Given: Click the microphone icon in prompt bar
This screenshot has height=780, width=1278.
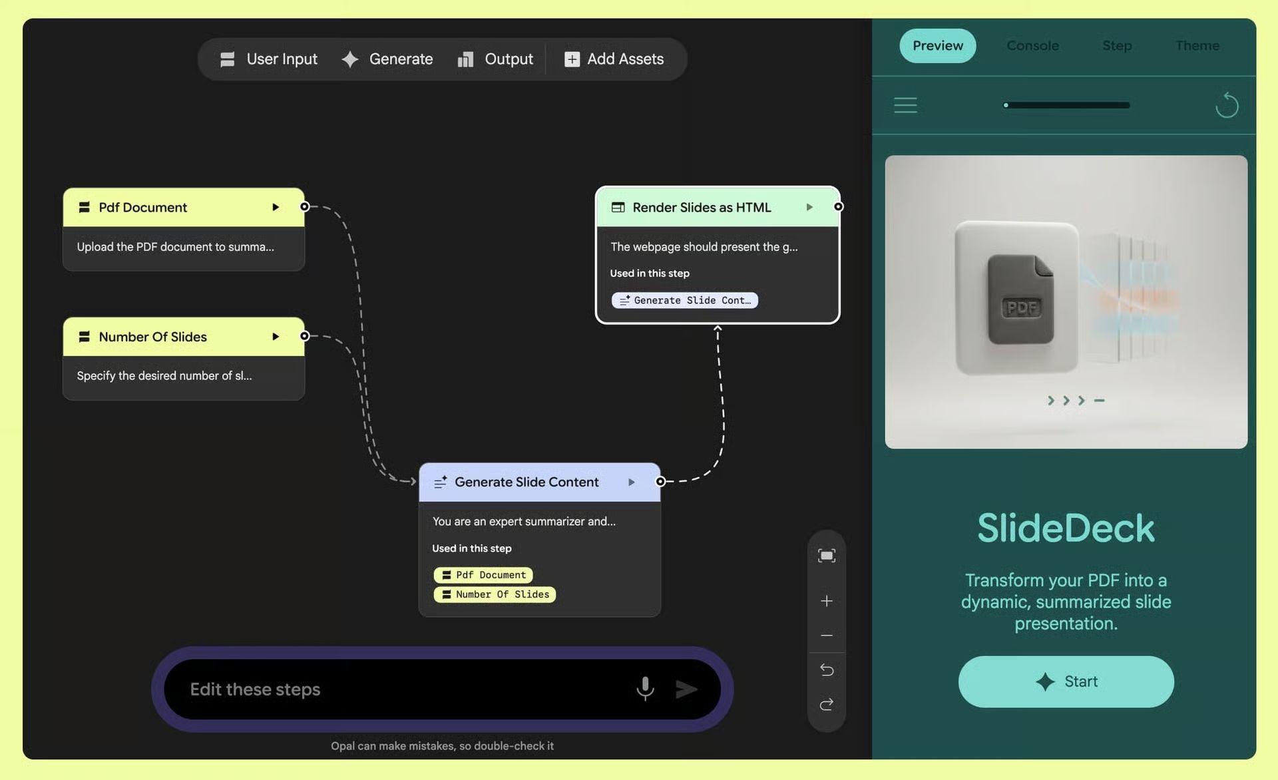Looking at the screenshot, I should (x=644, y=688).
